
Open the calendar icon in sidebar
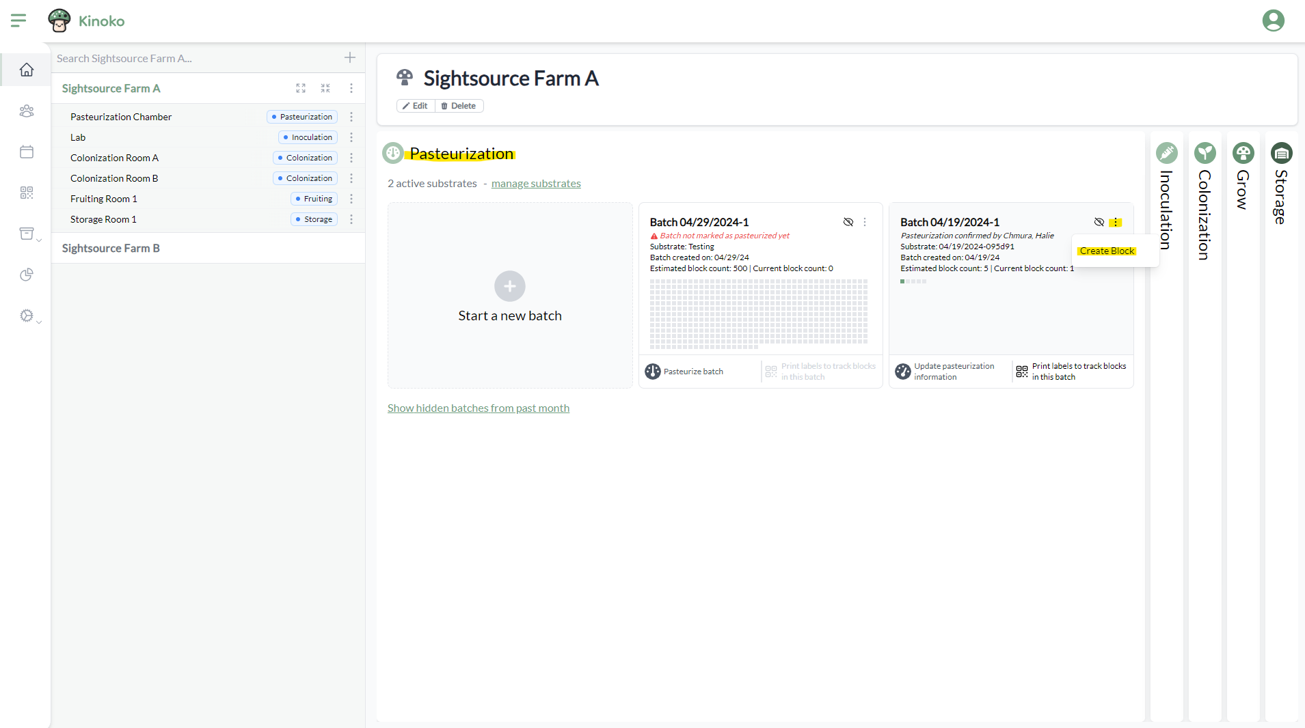[27, 152]
